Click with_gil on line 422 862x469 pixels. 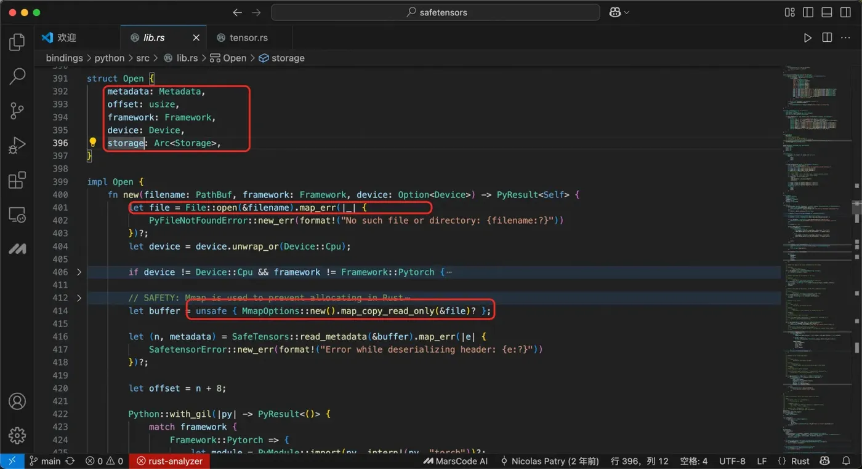(190, 414)
